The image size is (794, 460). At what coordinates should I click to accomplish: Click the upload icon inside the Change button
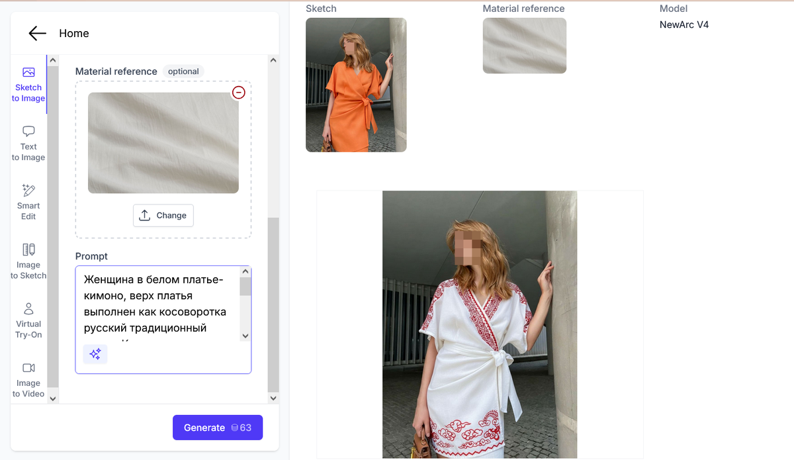[146, 214]
